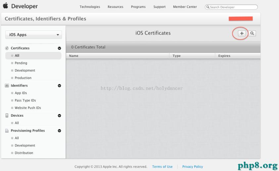The width and height of the screenshot is (279, 171).
Task: Open the Technologies menu
Action: pyautogui.click(x=90, y=7)
